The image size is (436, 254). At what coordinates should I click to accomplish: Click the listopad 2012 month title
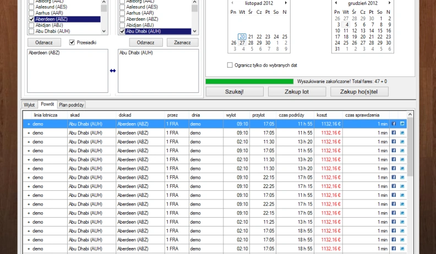[259, 3]
